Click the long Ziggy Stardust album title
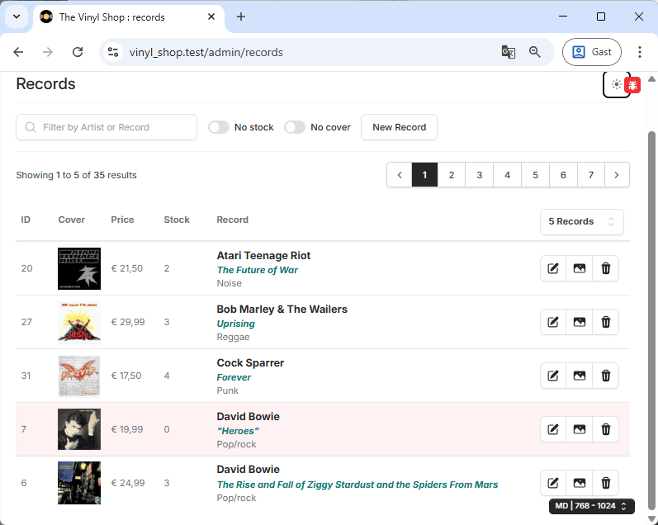Image resolution: width=658 pixels, height=525 pixels. point(357,485)
